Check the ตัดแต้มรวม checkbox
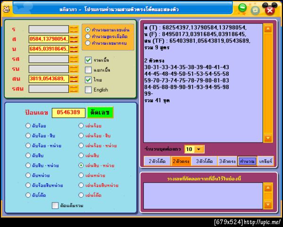The image size is (283, 227). point(55,205)
